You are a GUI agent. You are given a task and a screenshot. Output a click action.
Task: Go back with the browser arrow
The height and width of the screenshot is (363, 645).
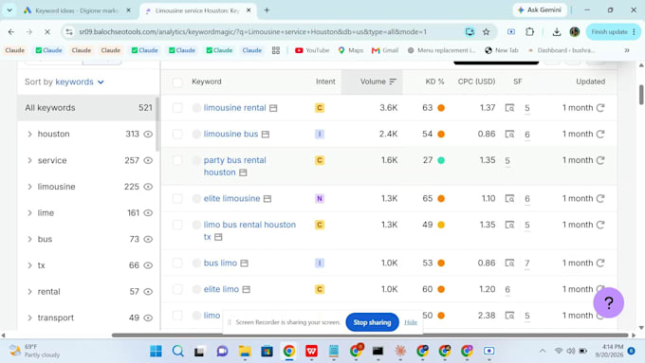pos(11,31)
